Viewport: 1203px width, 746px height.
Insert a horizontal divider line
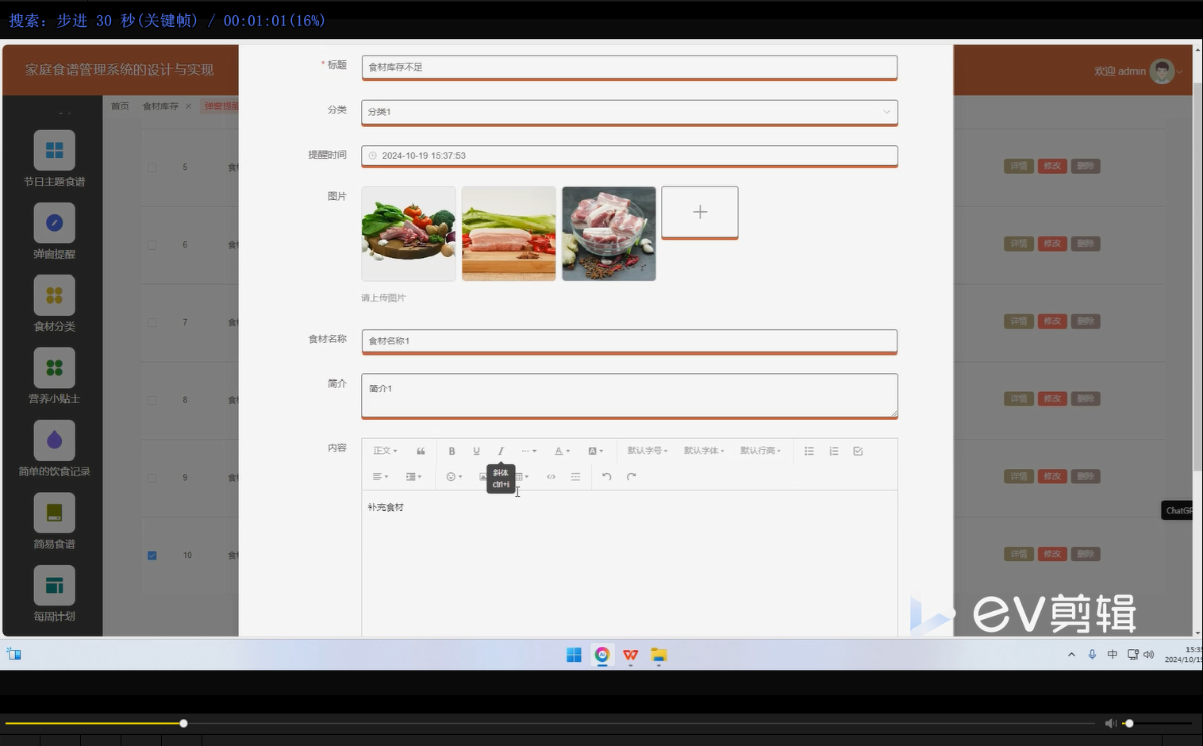[575, 477]
